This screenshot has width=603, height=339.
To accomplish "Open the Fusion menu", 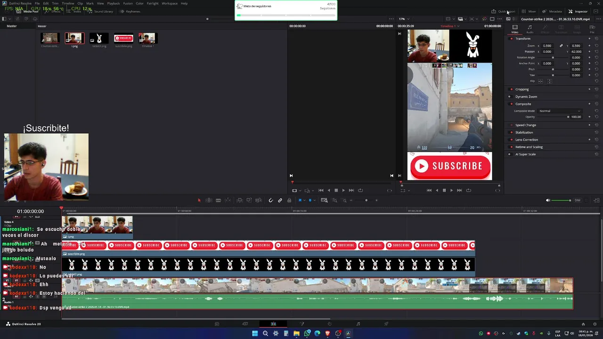I will click(x=128, y=3).
